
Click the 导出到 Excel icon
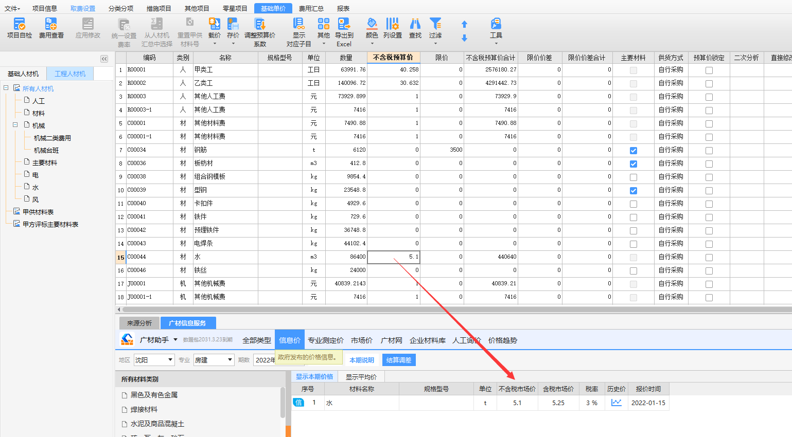tap(344, 24)
